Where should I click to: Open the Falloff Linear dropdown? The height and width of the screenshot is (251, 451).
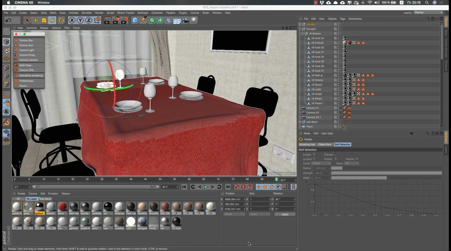321,163
